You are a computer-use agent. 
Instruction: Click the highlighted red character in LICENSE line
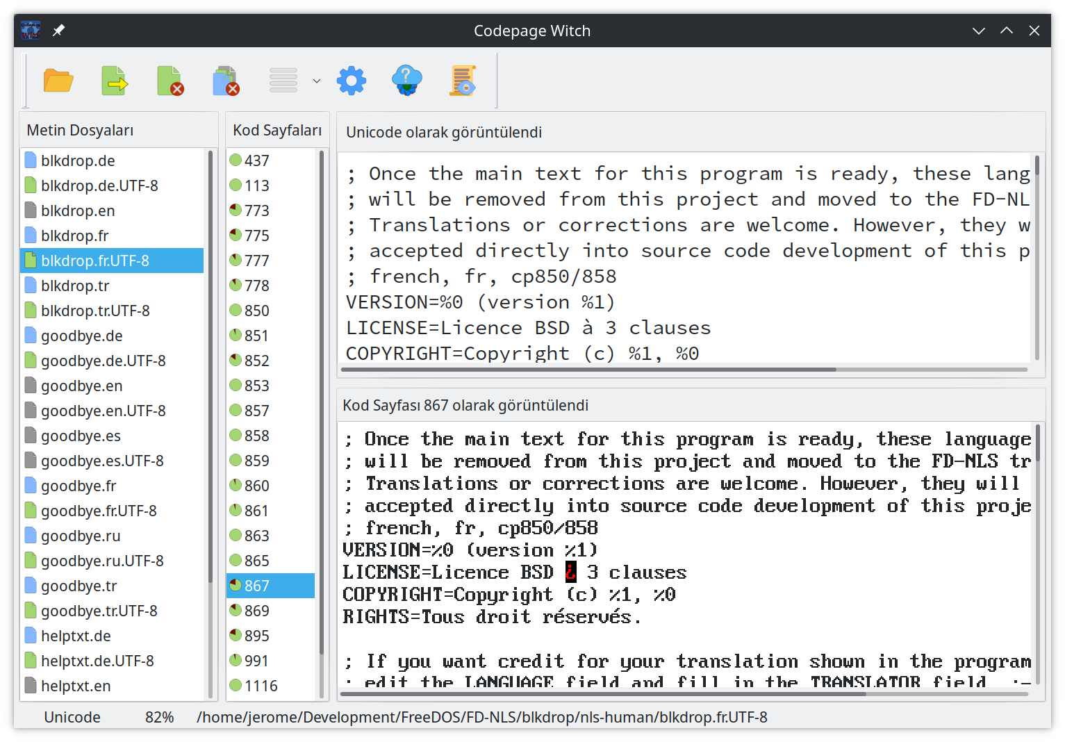570,572
